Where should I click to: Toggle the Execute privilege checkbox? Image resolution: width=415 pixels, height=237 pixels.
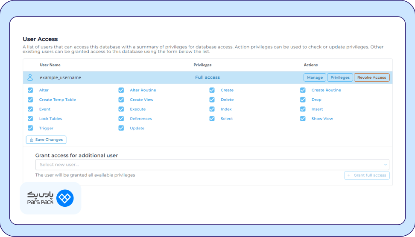(121, 109)
